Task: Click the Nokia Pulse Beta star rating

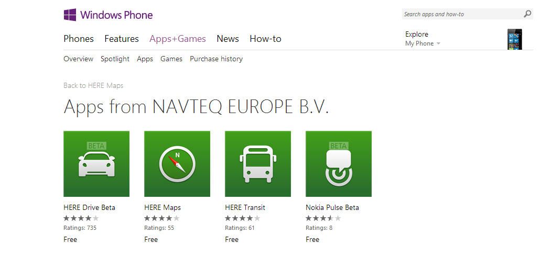Action: coord(323,218)
